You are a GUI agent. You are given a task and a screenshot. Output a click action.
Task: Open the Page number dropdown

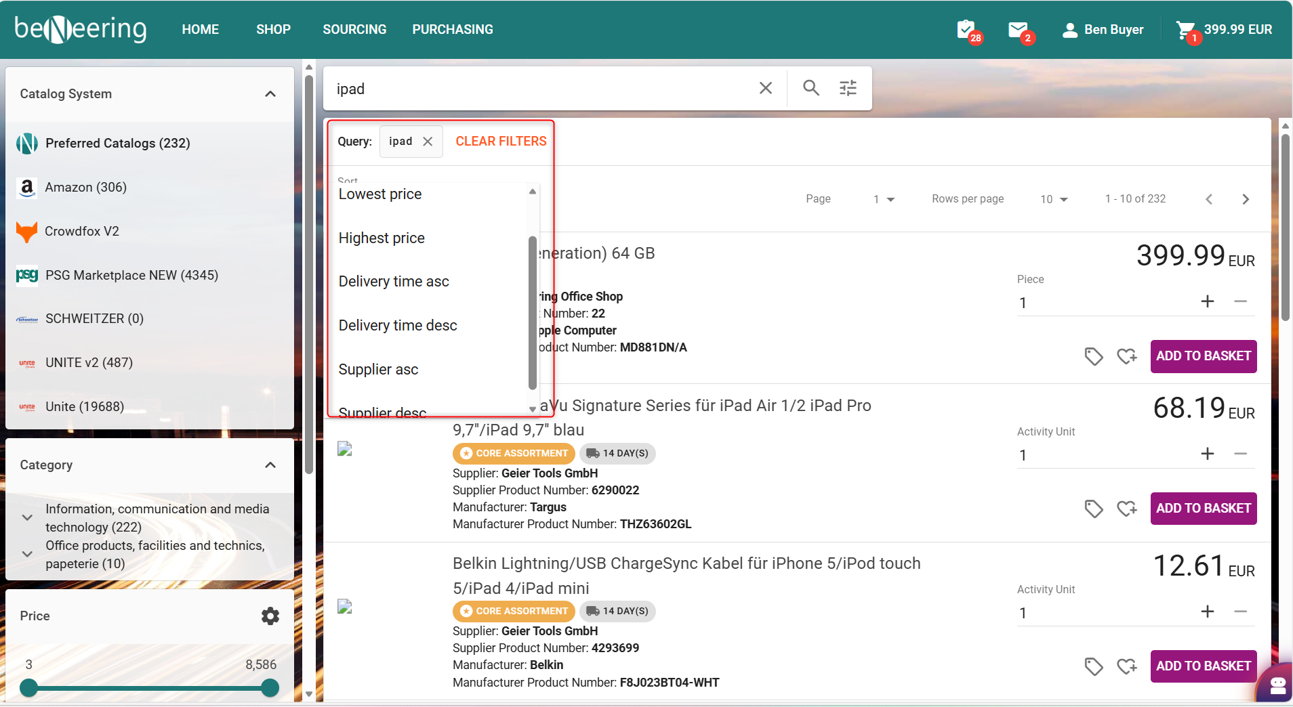click(x=884, y=199)
